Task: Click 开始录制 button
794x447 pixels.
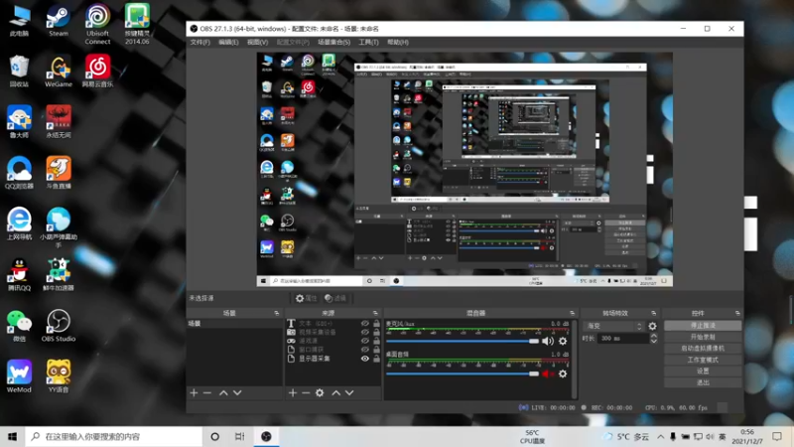Action: [703, 337]
